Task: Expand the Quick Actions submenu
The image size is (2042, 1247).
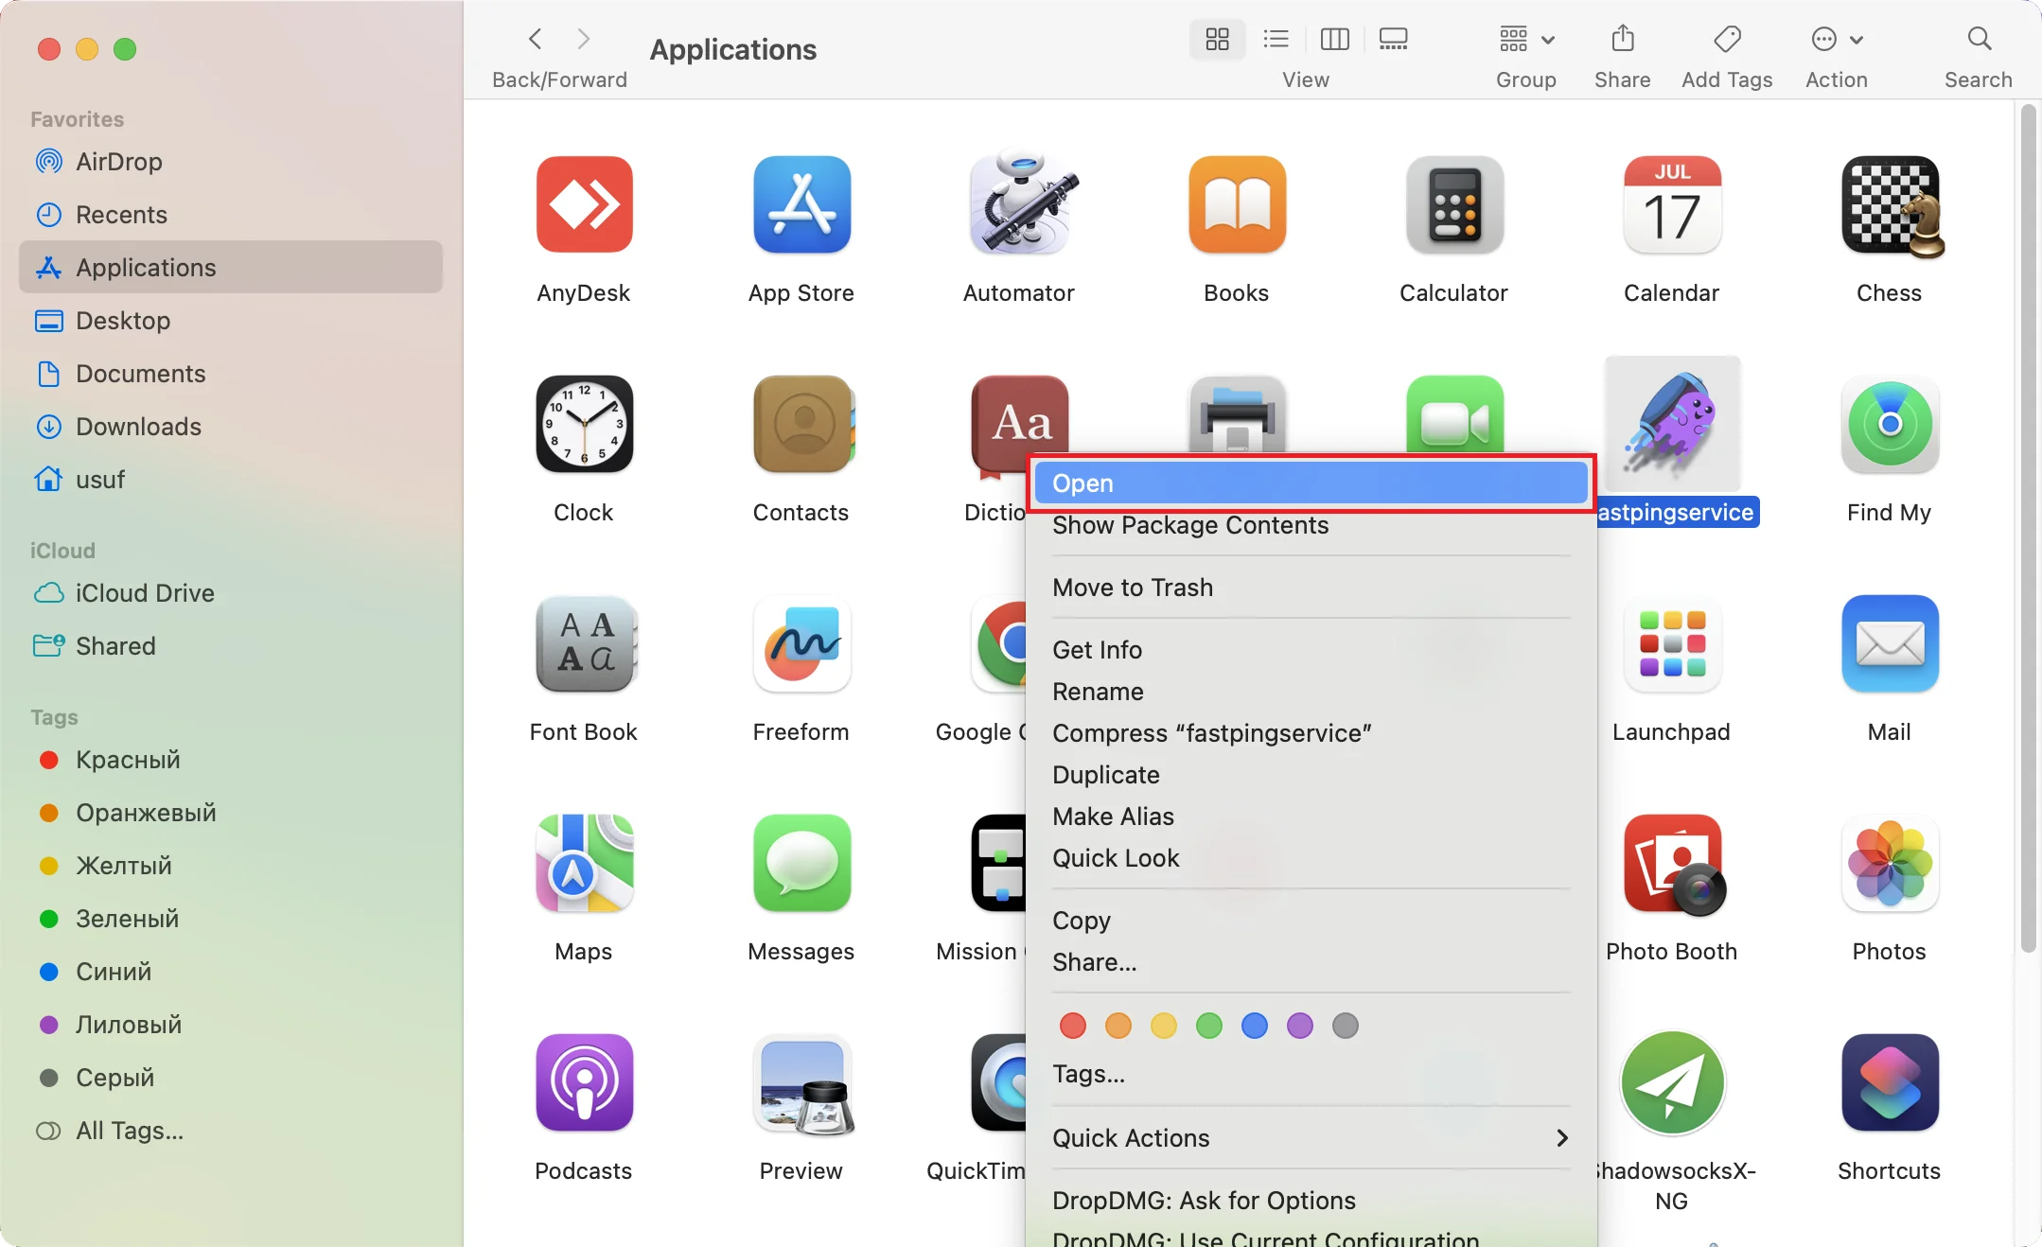Action: click(x=1311, y=1138)
